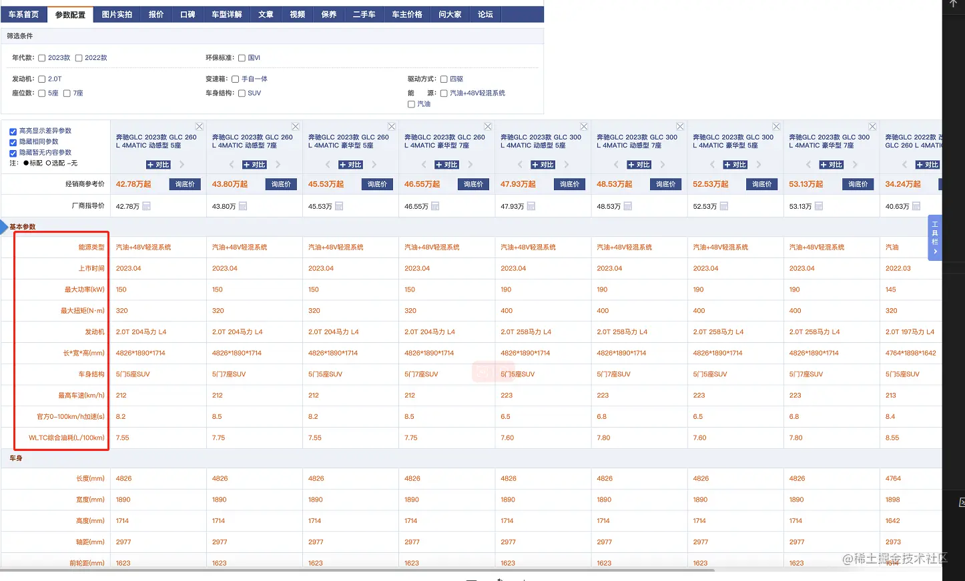The width and height of the screenshot is (965, 581).
Task: Check the SUV body structure filter
Action: pyautogui.click(x=242, y=93)
